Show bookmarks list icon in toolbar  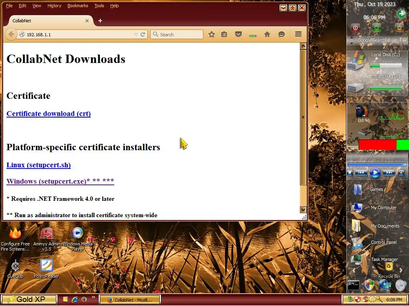224,34
